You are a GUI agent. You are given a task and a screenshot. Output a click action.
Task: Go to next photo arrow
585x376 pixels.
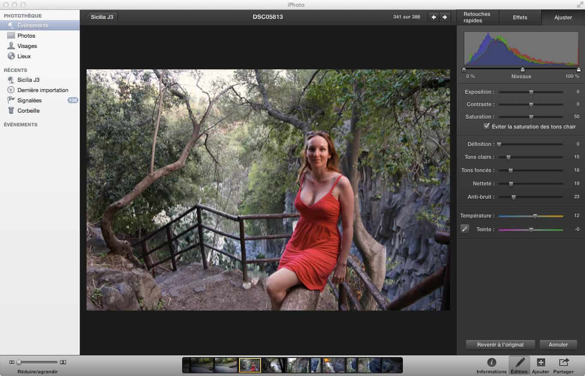point(445,17)
